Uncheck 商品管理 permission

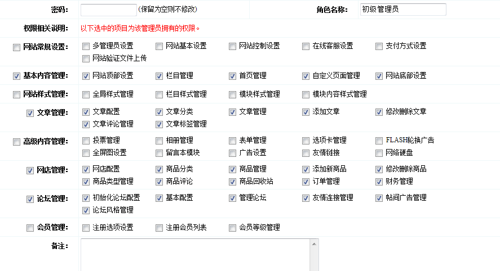pos(232,170)
